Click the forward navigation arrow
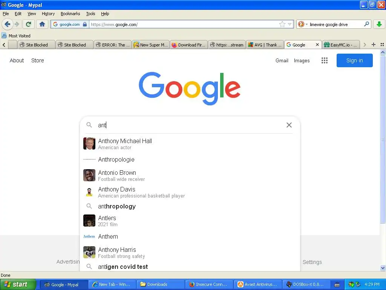 pos(17,24)
